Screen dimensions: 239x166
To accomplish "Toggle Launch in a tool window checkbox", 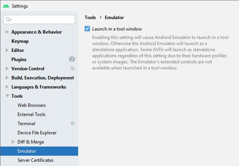I will click(87, 29).
